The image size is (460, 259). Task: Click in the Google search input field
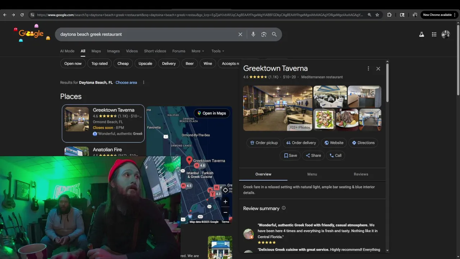click(x=147, y=34)
